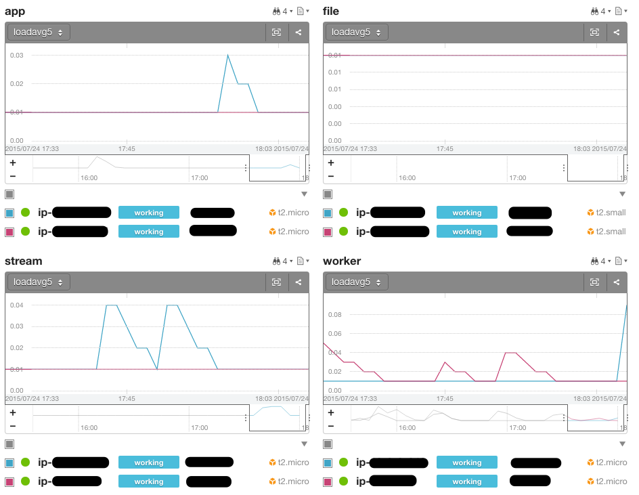Toggle gray select-all box under app graph
639x495 pixels.
9,194
